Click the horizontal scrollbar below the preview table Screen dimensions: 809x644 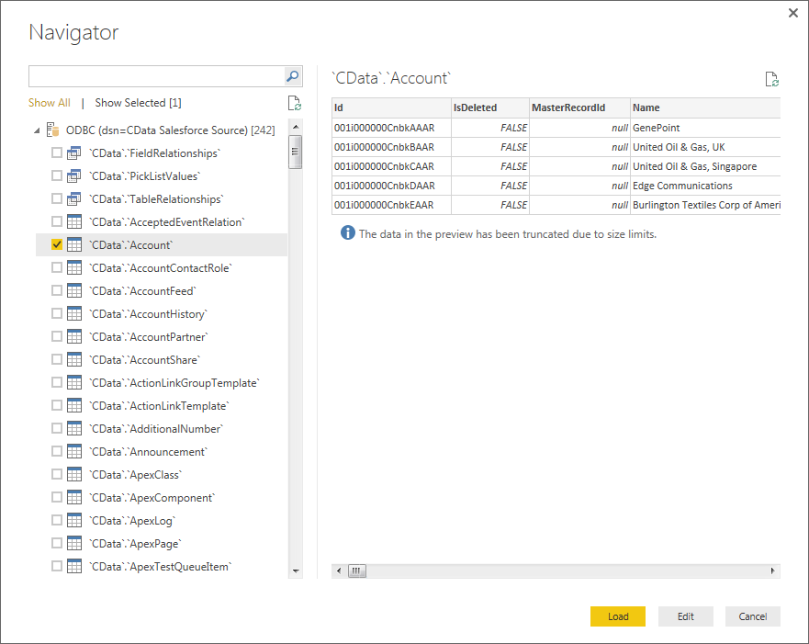point(356,570)
